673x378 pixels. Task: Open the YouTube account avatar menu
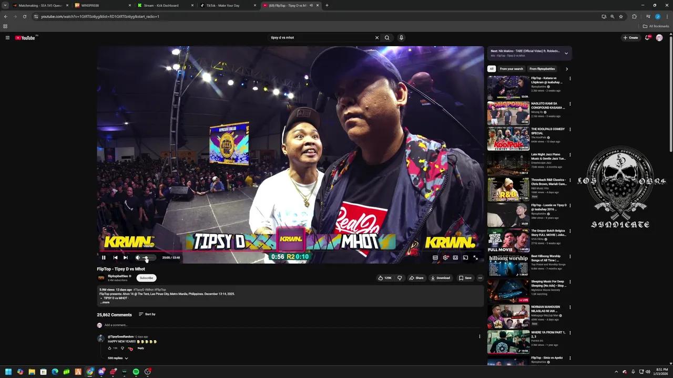[659, 38]
